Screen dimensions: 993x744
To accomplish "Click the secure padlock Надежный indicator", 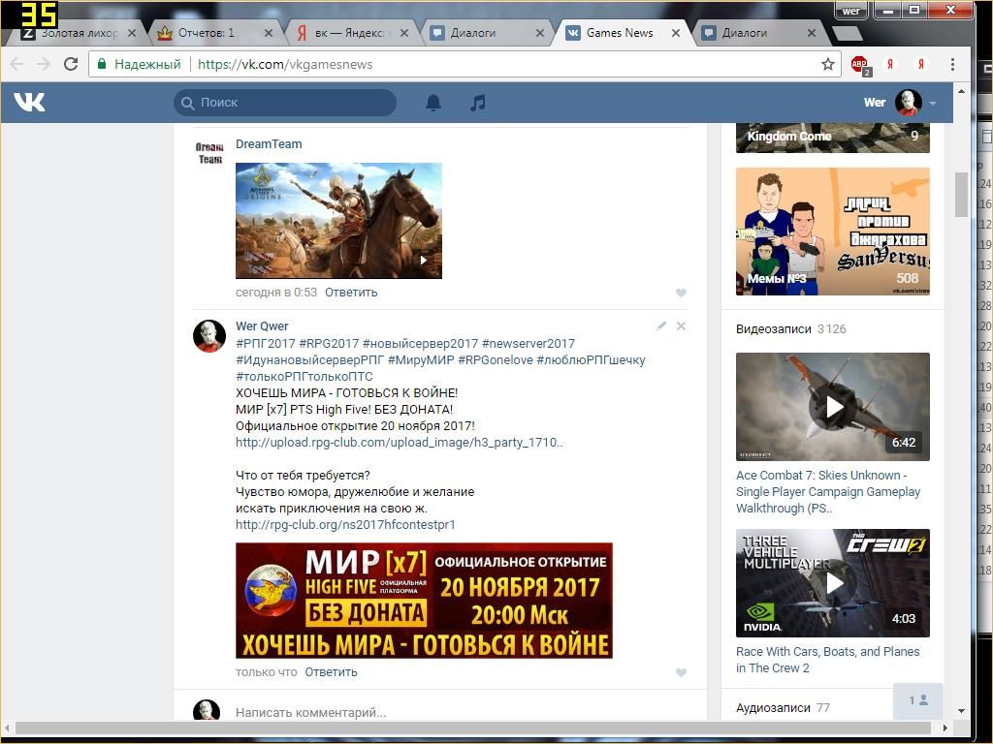I will (x=140, y=64).
